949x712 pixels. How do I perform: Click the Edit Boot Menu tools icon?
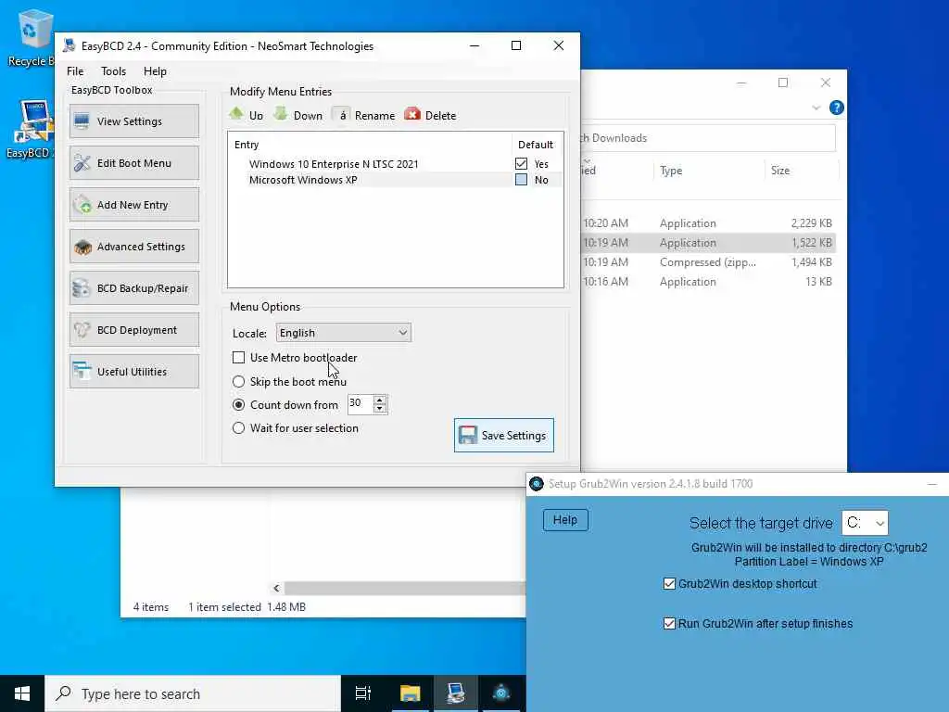click(82, 163)
